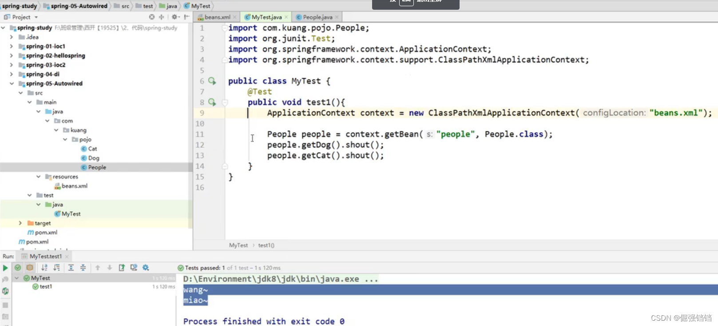Expand spring-03-ioc2 module
Viewport: 718px width, 326px height.
pos(12,65)
